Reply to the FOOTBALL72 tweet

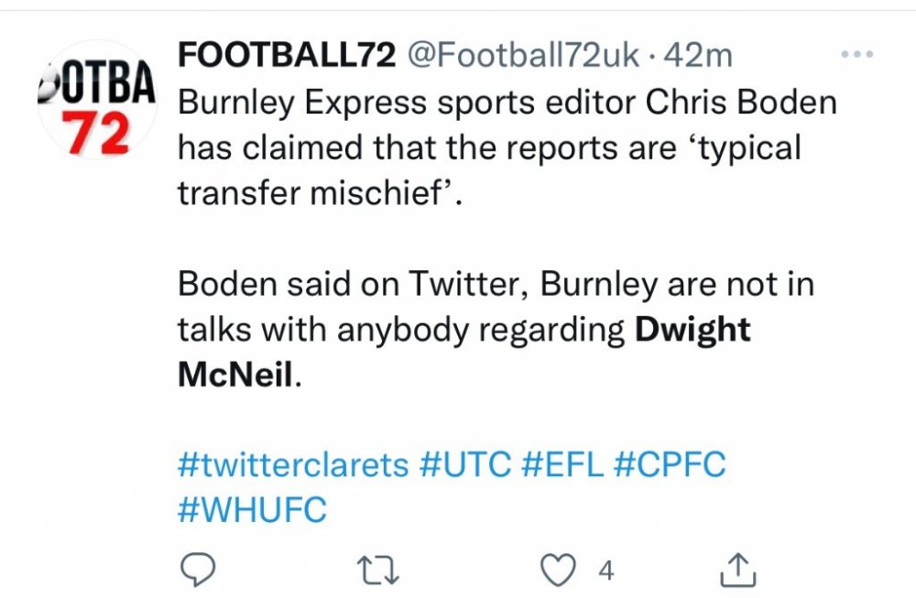coord(197,571)
